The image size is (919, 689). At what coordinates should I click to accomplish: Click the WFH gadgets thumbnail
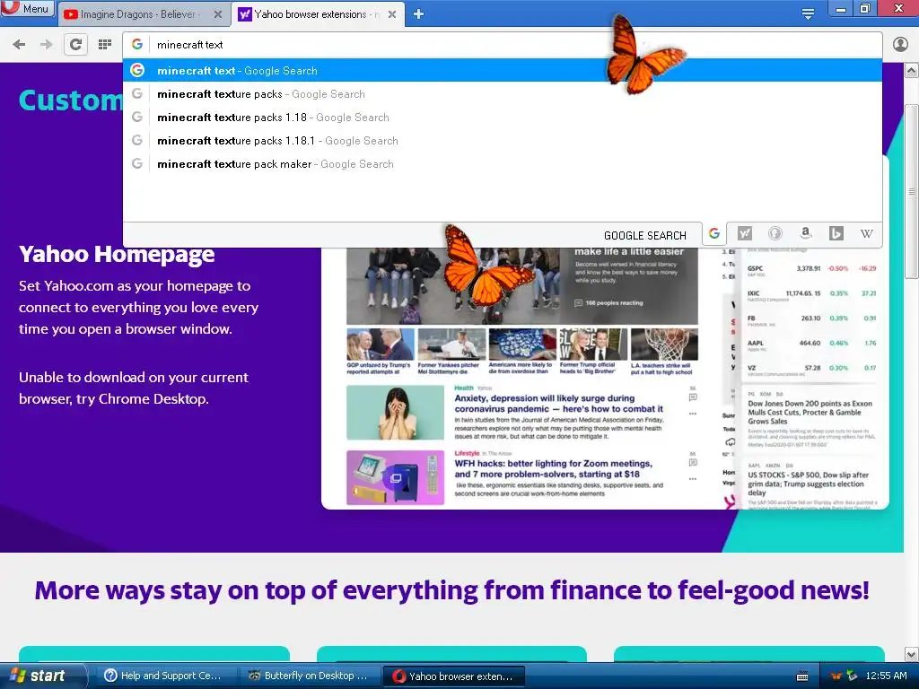395,477
